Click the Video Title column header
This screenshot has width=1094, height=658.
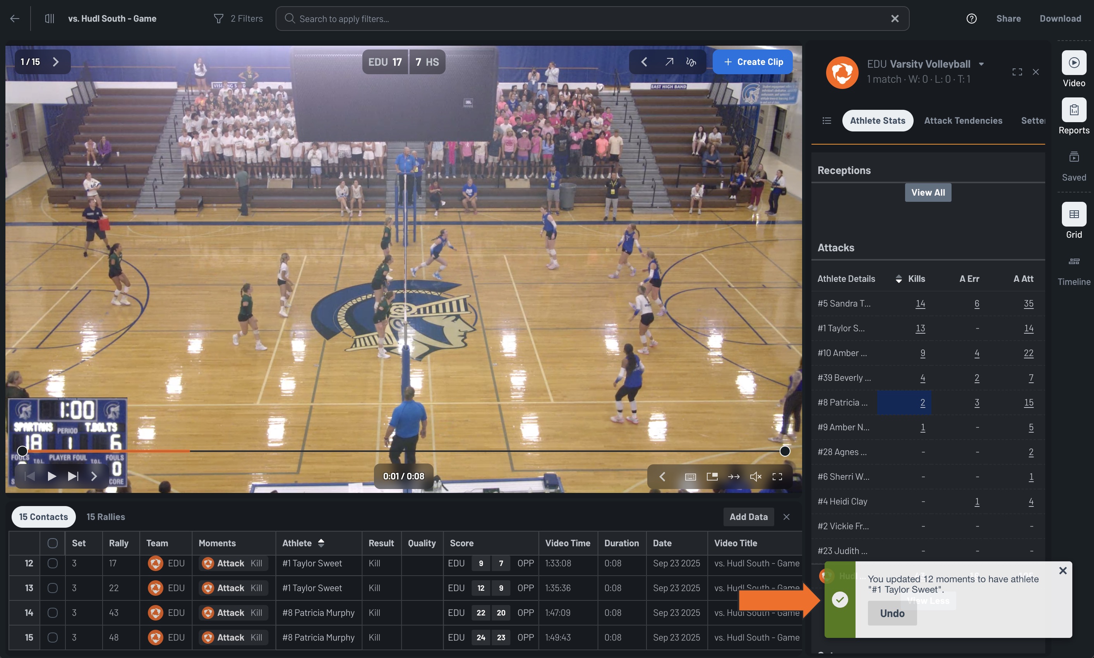735,543
